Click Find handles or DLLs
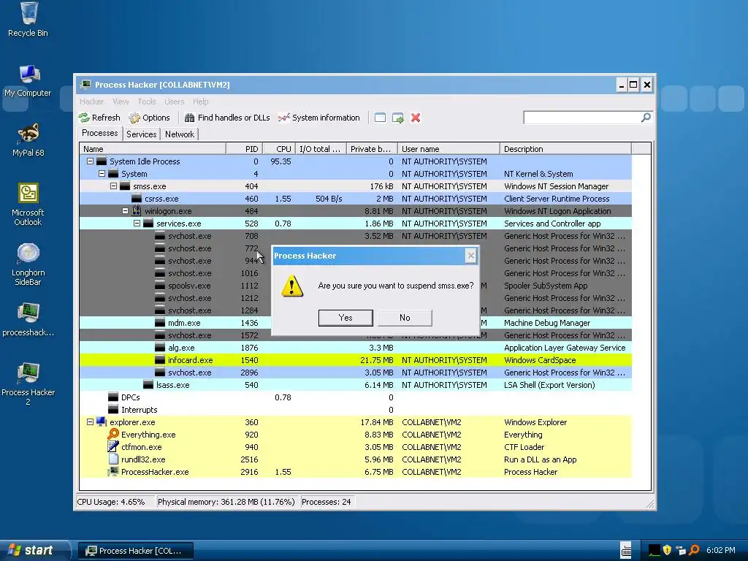The height and width of the screenshot is (561, 748). pos(227,118)
